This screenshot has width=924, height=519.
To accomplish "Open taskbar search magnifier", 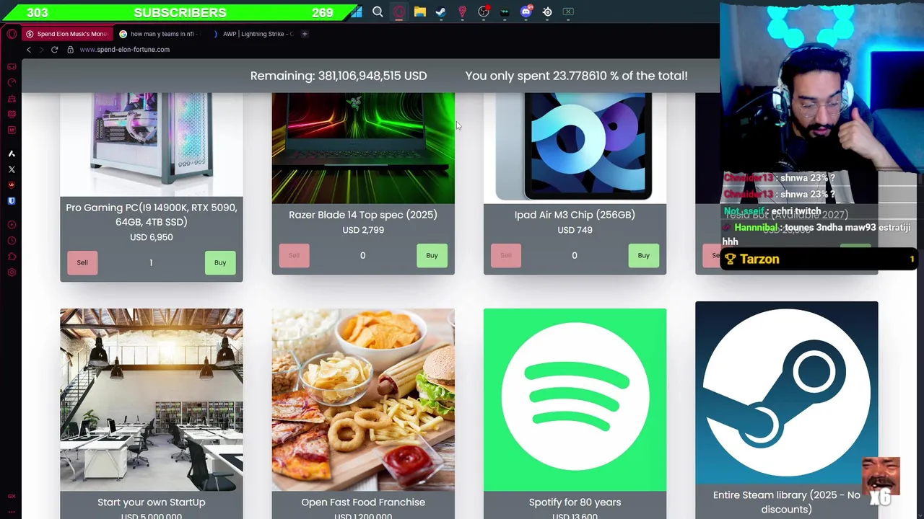I will click(x=378, y=12).
